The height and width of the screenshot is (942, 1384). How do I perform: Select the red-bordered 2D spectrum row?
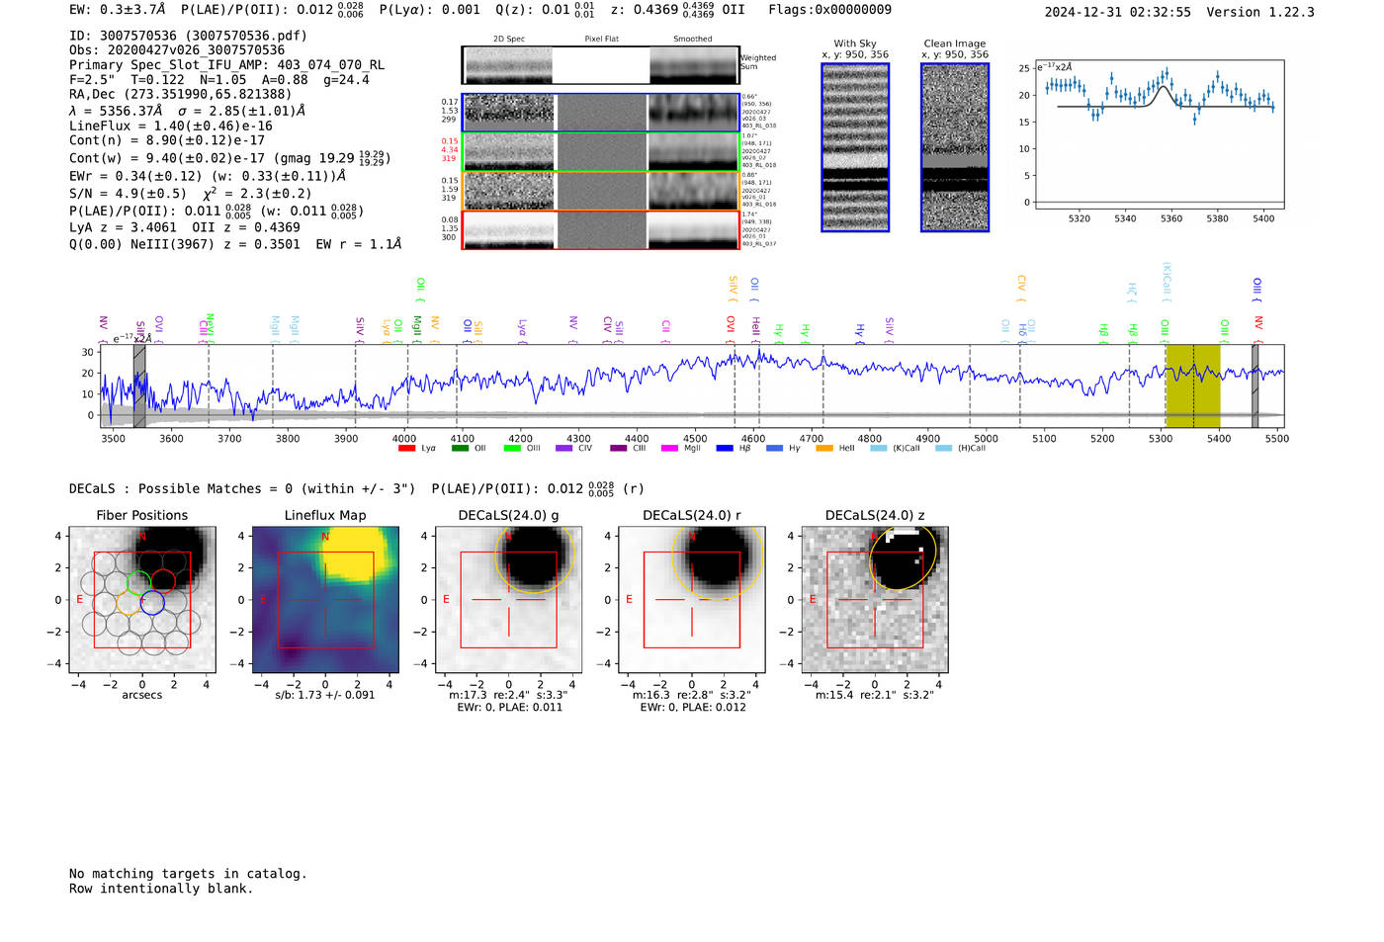point(601,230)
